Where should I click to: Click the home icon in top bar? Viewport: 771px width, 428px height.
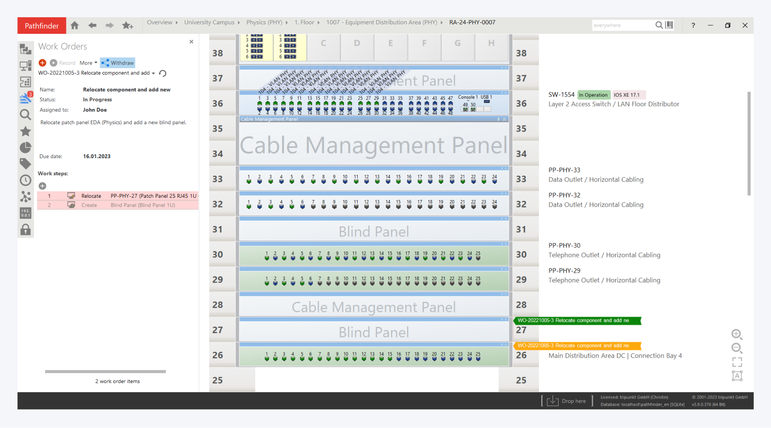click(75, 26)
